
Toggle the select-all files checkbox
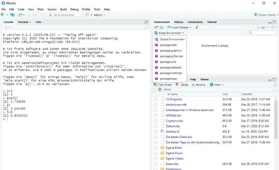(154, 90)
